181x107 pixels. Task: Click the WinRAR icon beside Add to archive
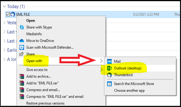point(22,76)
